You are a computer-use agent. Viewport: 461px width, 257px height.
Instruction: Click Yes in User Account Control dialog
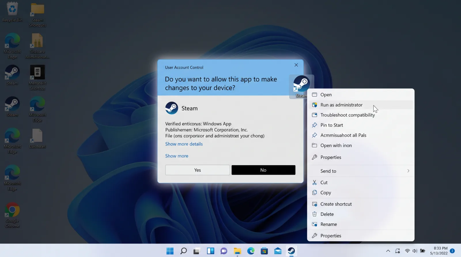(x=197, y=170)
